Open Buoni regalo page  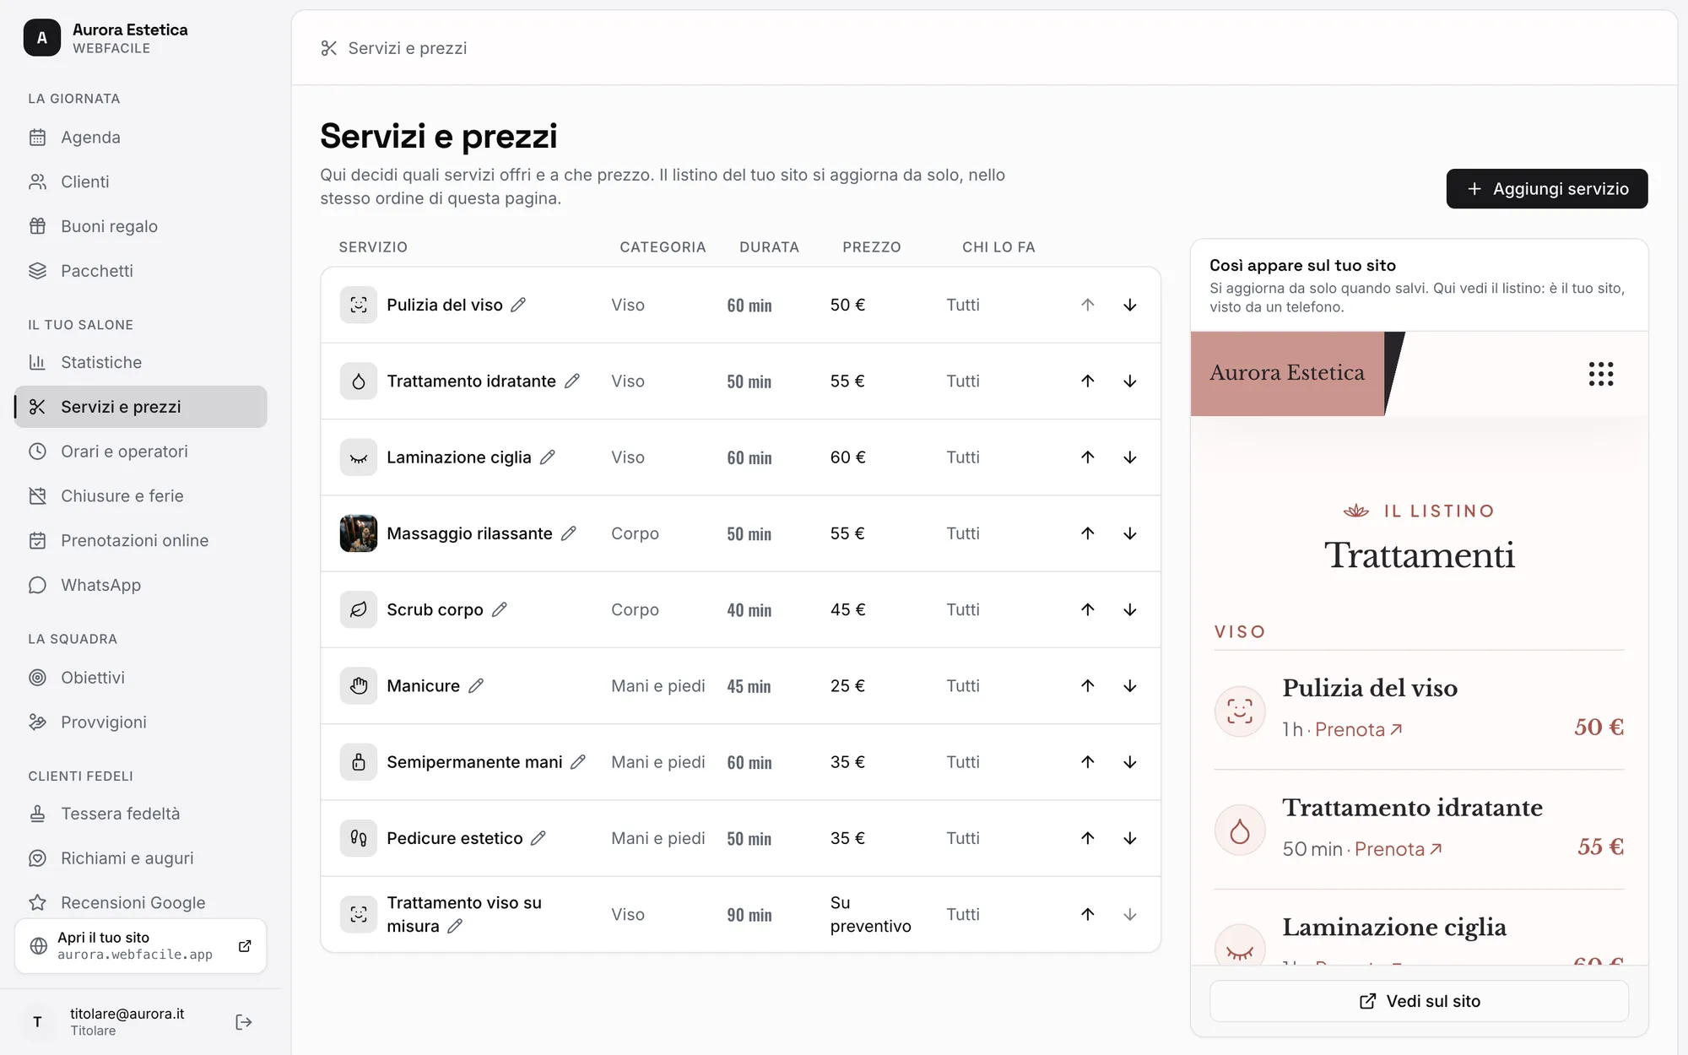(140, 226)
